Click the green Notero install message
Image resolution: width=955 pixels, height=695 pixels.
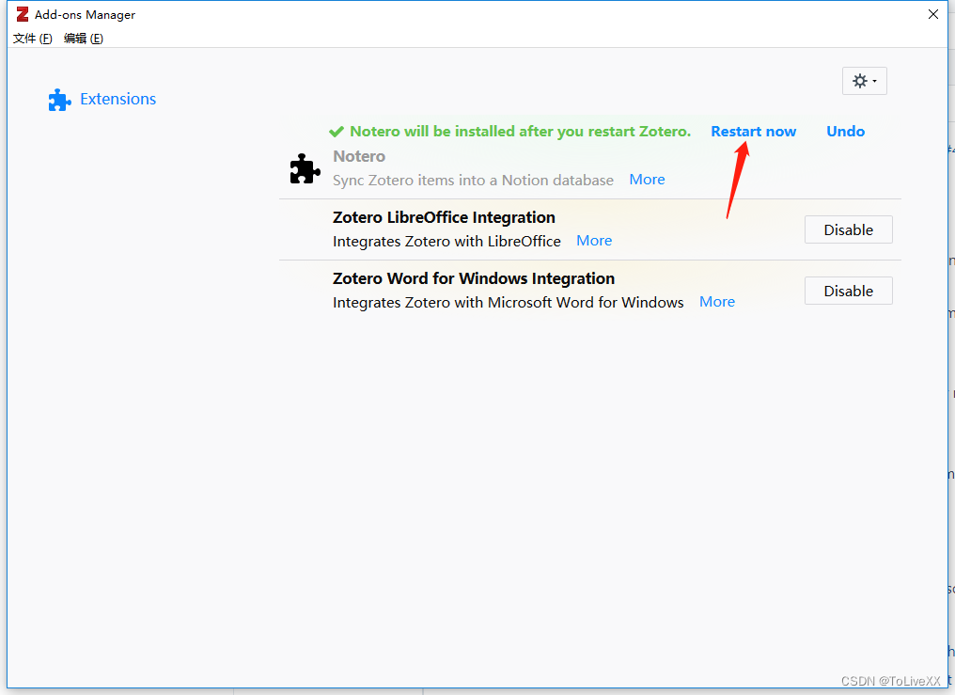pos(520,132)
